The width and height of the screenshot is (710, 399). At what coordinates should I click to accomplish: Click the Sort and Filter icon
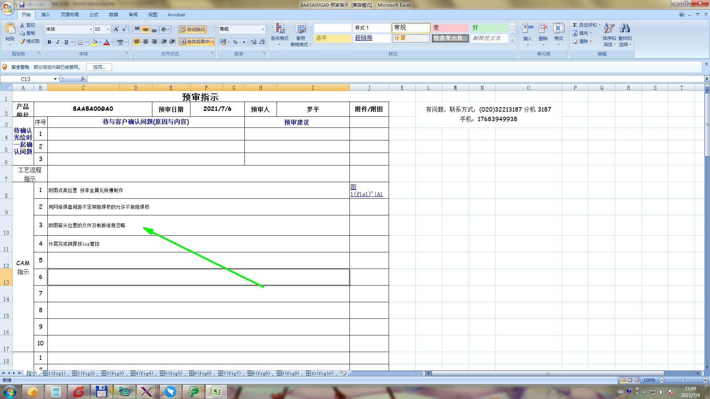pyautogui.click(x=609, y=28)
